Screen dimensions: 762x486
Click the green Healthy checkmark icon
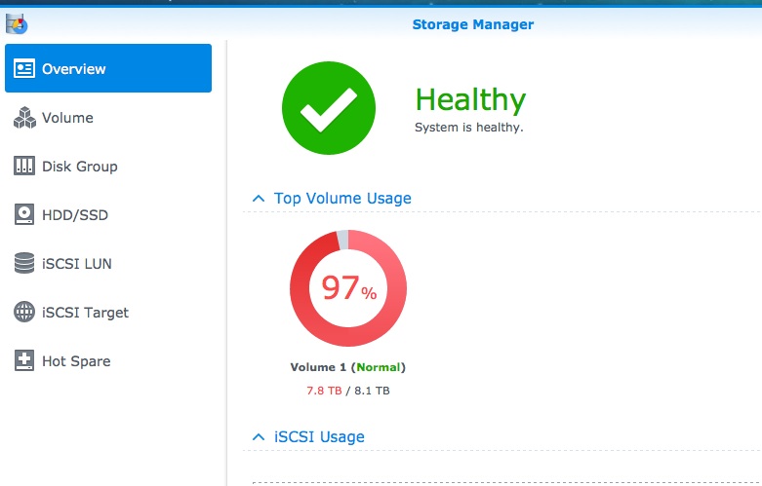(329, 108)
